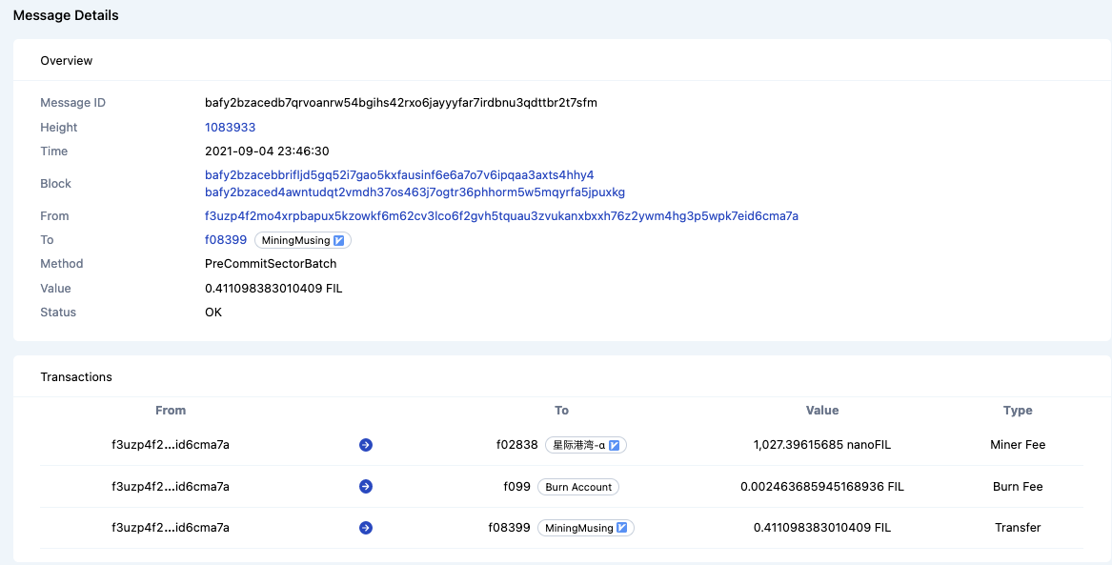1112x565 pixels.
Task: Click the Value column header
Action: pyautogui.click(x=822, y=411)
